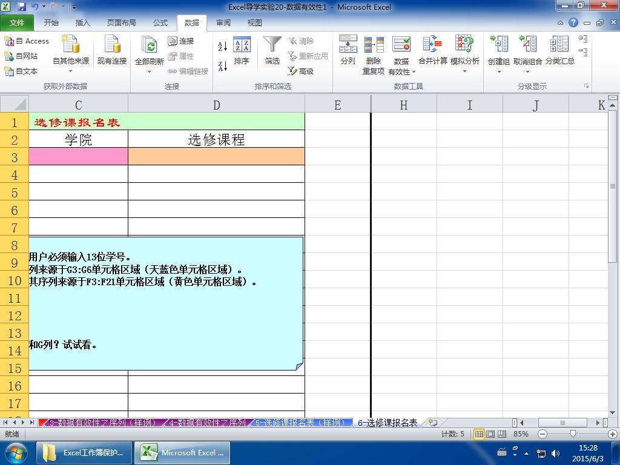This screenshot has width=620, height=465.
Task: Toggle the Filter (筛选) funnel
Action: click(272, 50)
